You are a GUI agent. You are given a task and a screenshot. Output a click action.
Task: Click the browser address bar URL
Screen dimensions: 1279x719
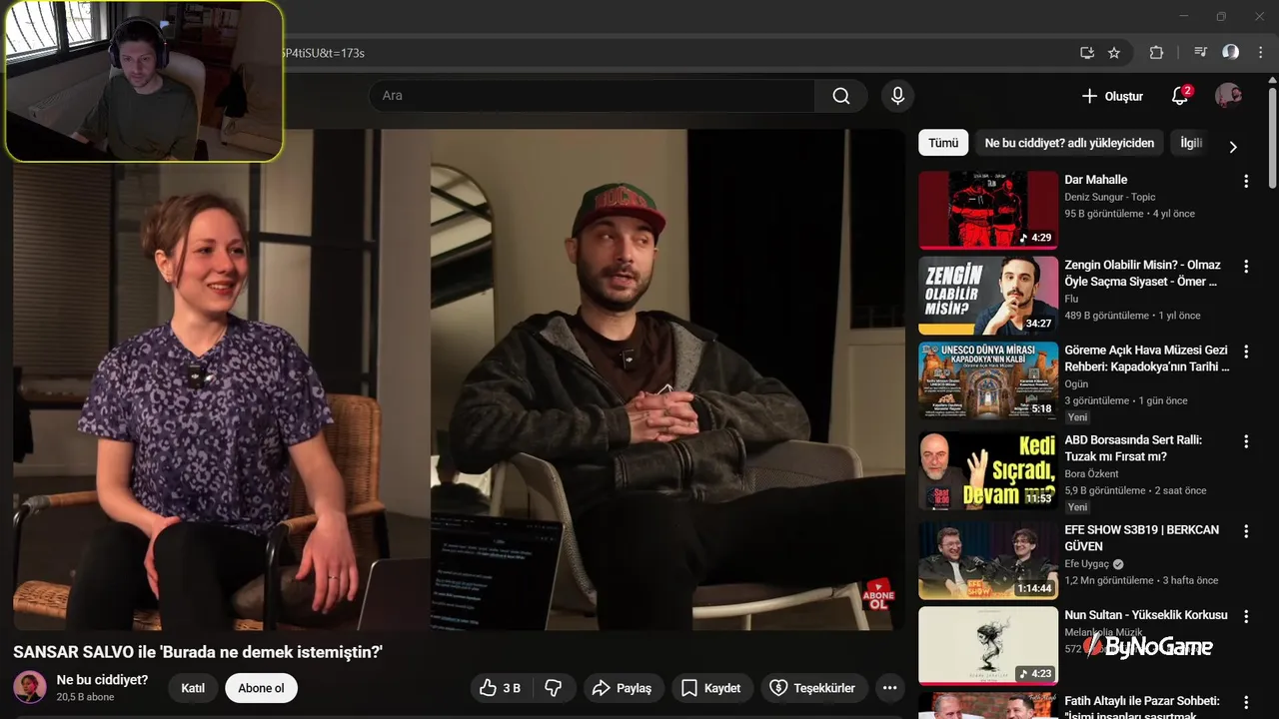pyautogui.click(x=324, y=53)
